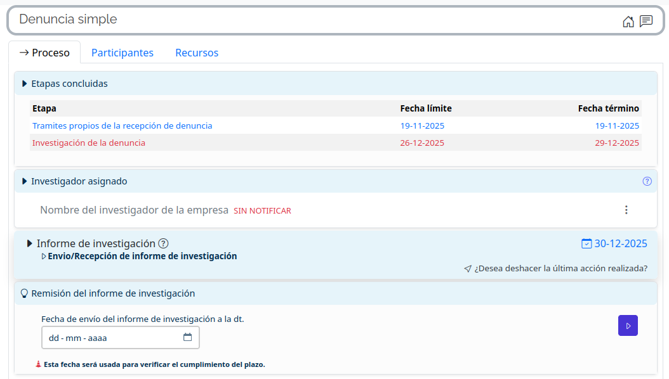The height and width of the screenshot is (379, 669).
Task: Switch to the Participantes tab
Action: pyautogui.click(x=123, y=53)
